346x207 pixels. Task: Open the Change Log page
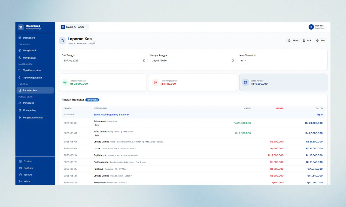click(35, 110)
